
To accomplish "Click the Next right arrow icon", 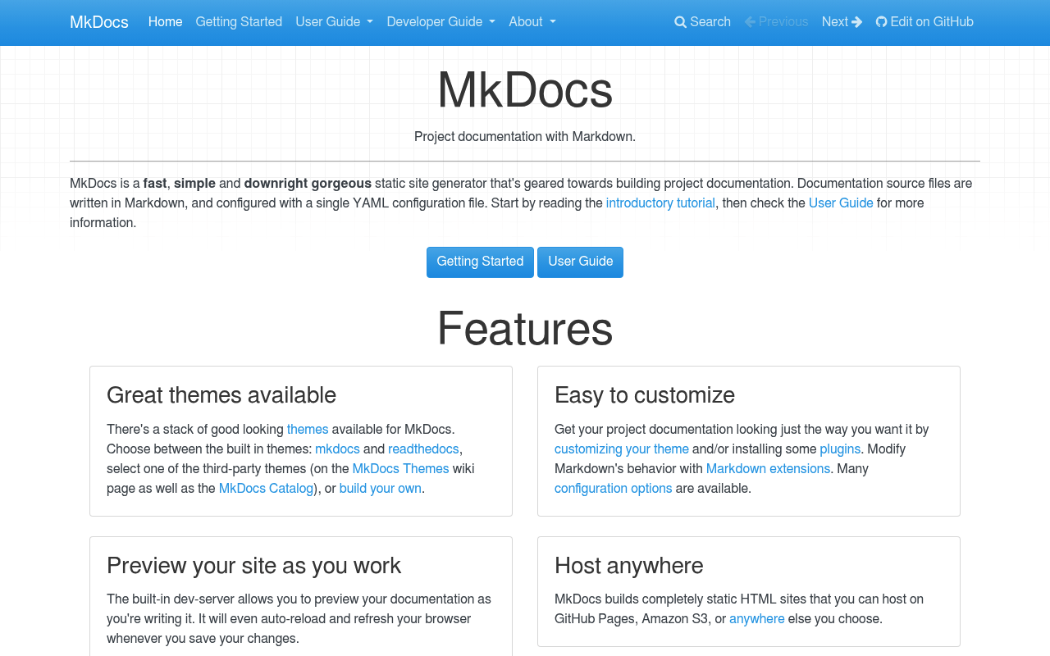I will pos(857,22).
